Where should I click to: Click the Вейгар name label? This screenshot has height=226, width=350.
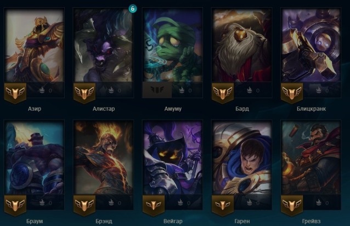pyautogui.click(x=173, y=221)
